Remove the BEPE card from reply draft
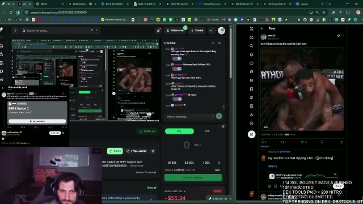363x204 pixels. tap(335, 175)
